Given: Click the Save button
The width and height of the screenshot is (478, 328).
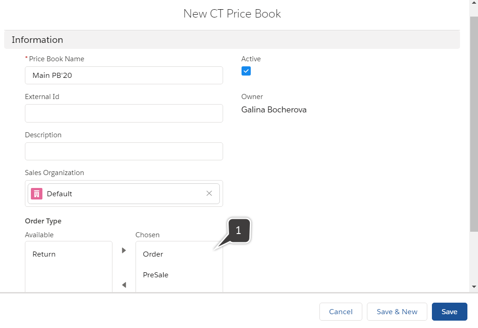Looking at the screenshot, I should pos(449,311).
